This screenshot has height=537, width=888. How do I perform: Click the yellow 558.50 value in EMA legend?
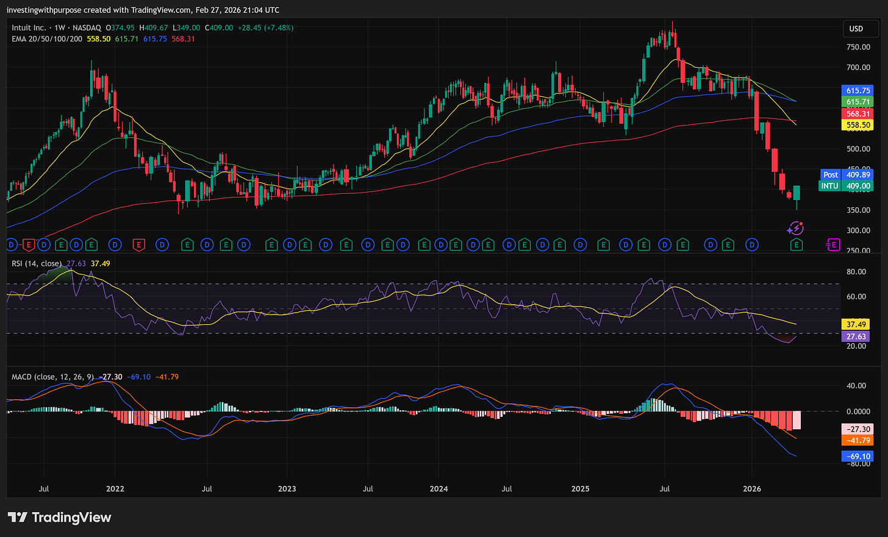99,39
